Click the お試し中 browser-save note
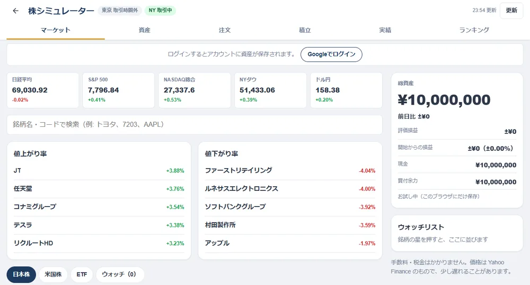The height and width of the screenshot is (285, 530). (x=438, y=196)
